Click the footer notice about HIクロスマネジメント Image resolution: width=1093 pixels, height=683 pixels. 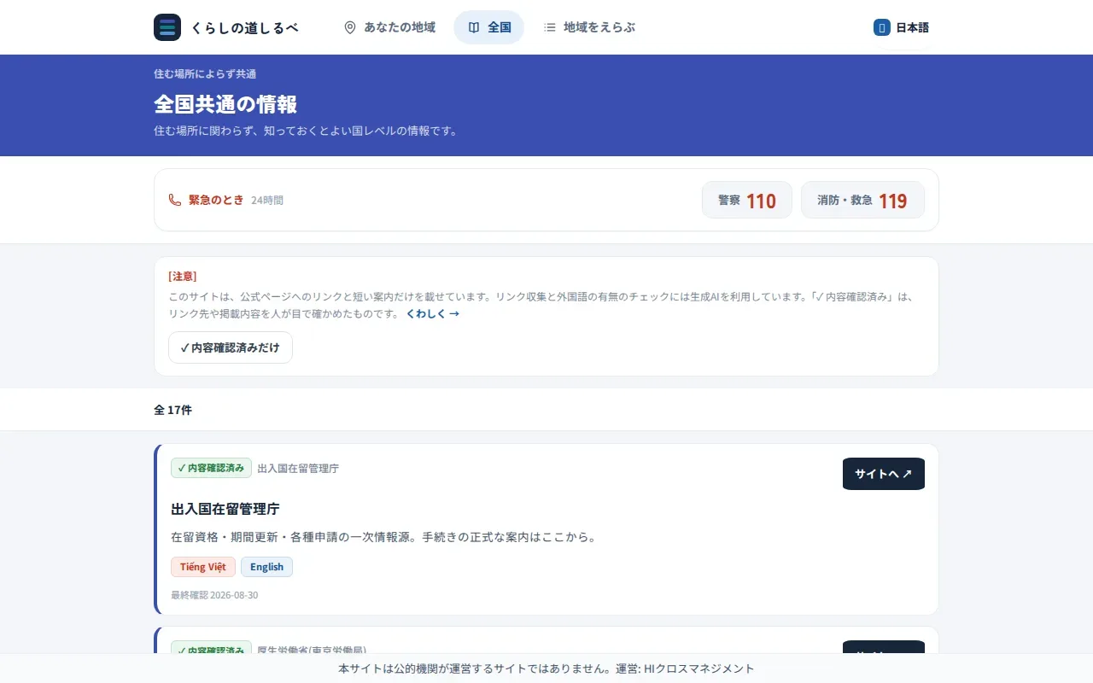tap(546, 668)
